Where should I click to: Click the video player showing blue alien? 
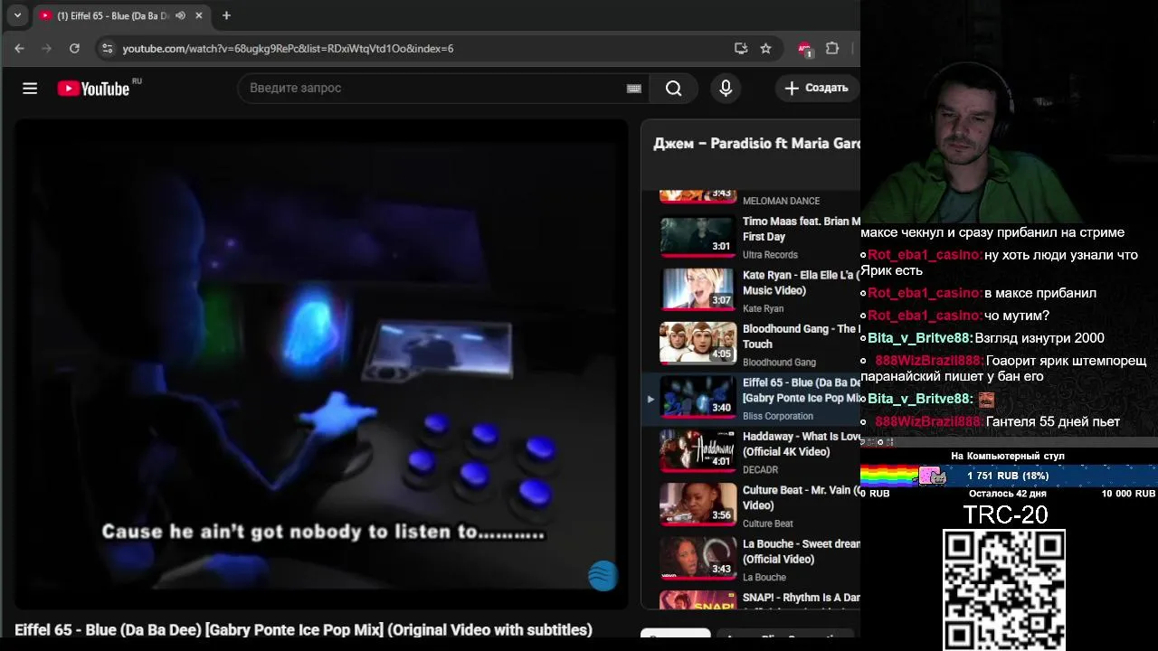click(321, 364)
